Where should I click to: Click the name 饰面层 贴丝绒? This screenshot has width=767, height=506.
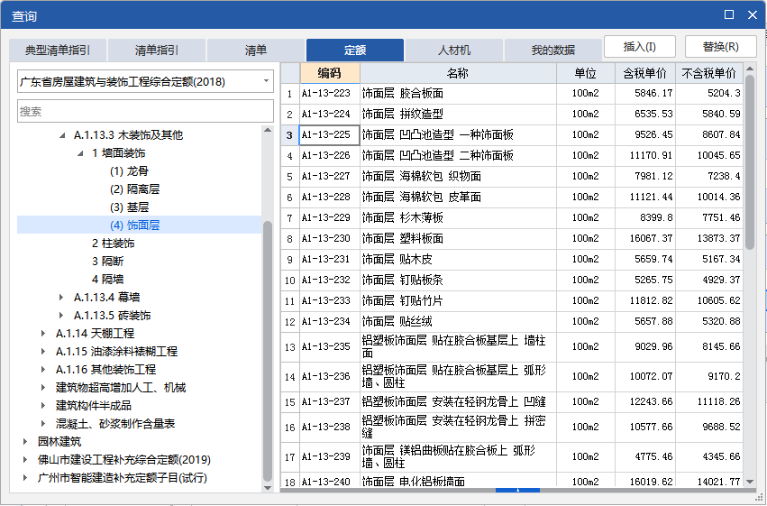click(397, 321)
